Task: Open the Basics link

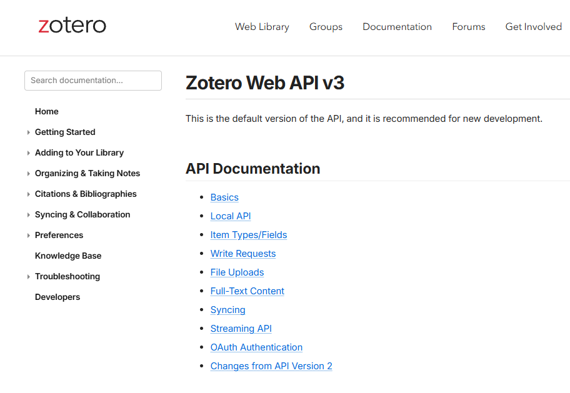Action: pos(224,197)
